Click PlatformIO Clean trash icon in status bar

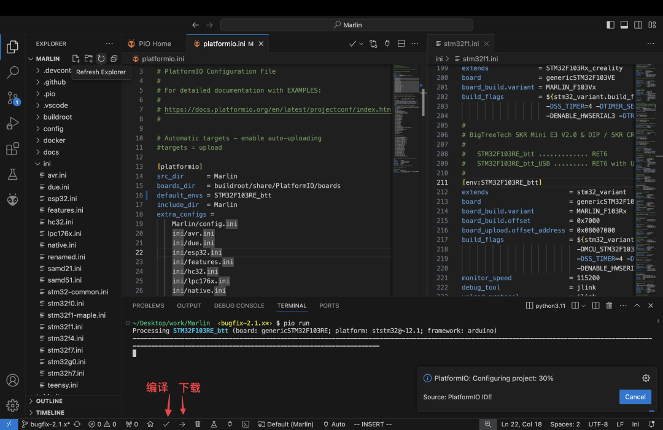pos(198,424)
